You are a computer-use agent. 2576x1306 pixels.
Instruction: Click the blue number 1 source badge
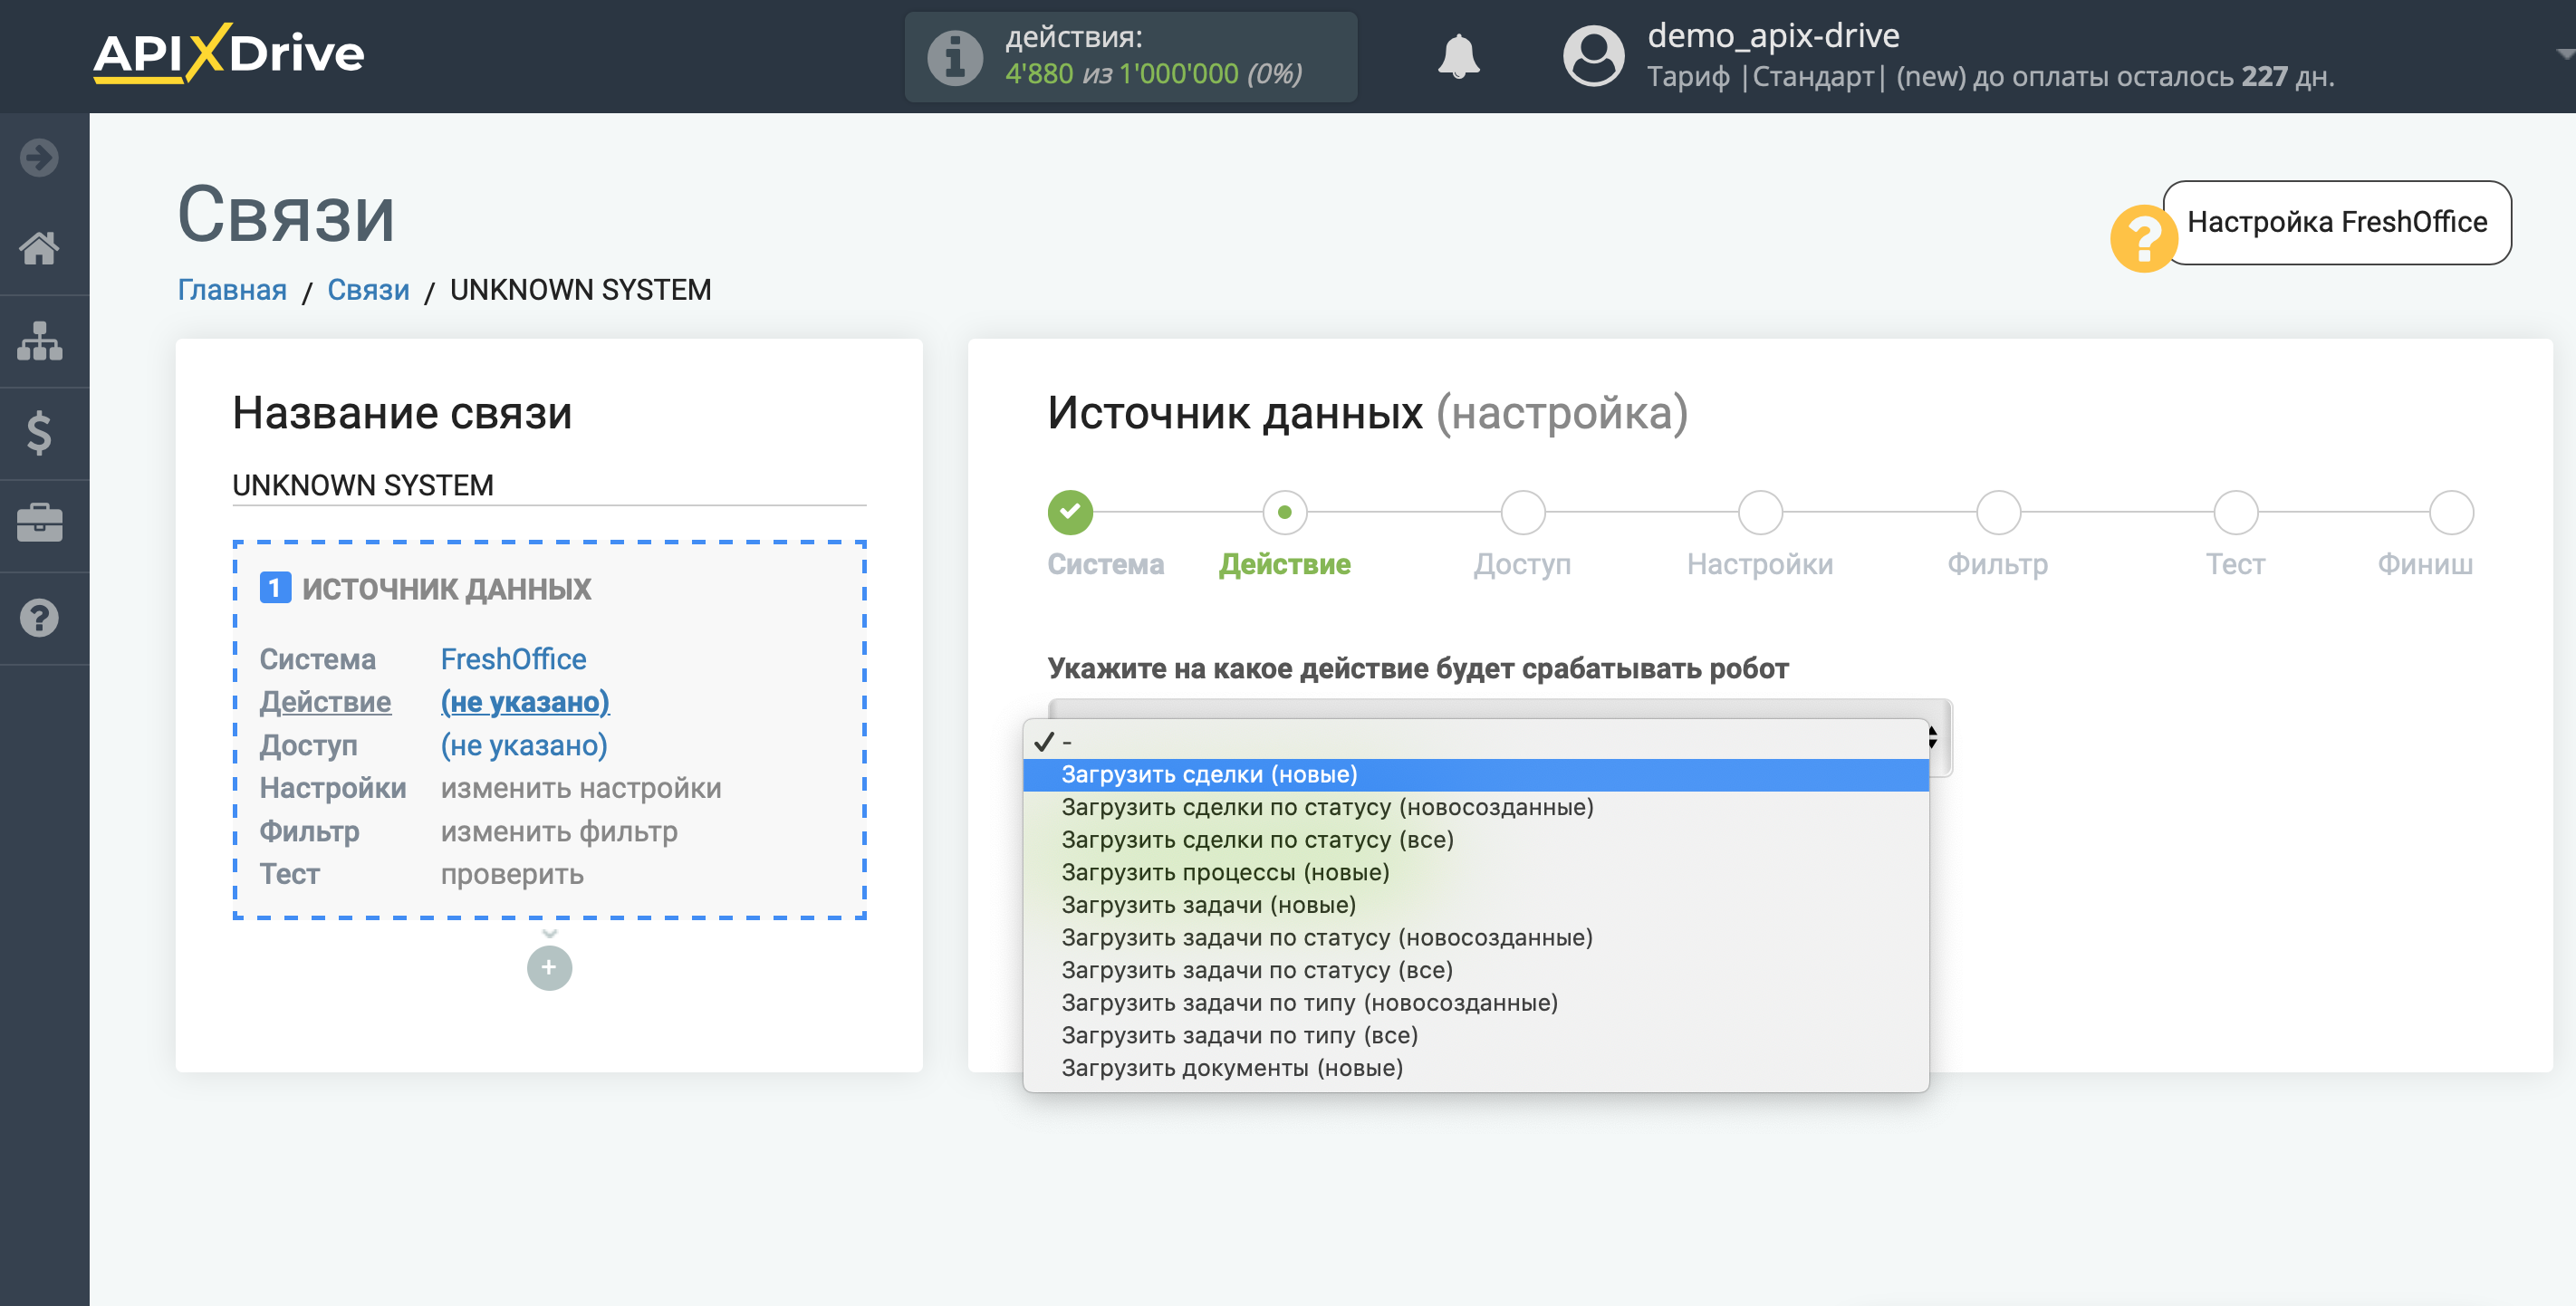(275, 588)
